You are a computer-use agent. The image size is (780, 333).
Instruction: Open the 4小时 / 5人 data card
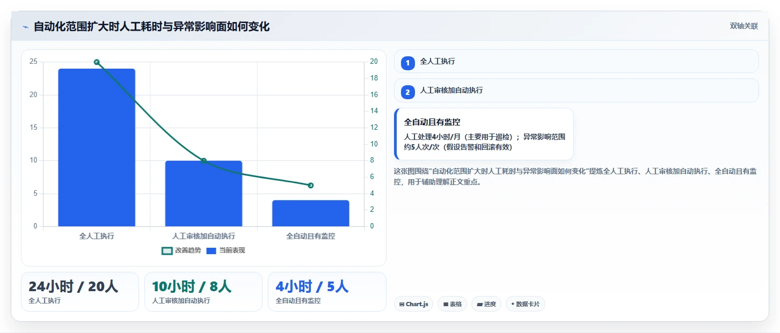[x=327, y=292]
